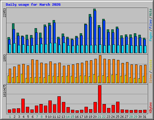
Task: Click the cyan pages bar for day 31
Action: [145, 49]
